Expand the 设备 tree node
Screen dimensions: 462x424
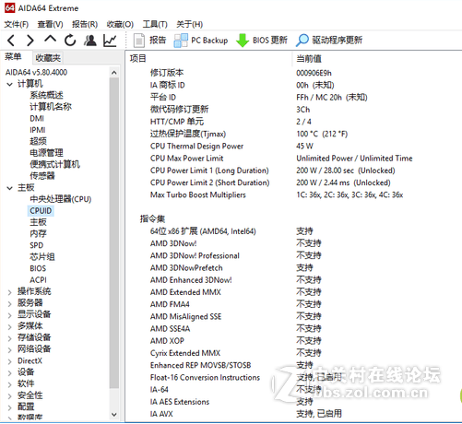point(10,372)
